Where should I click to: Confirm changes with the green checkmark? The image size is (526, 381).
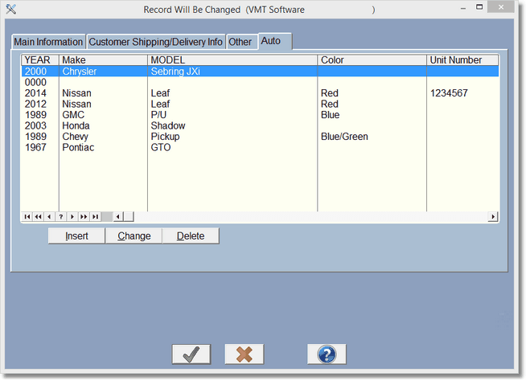191,354
